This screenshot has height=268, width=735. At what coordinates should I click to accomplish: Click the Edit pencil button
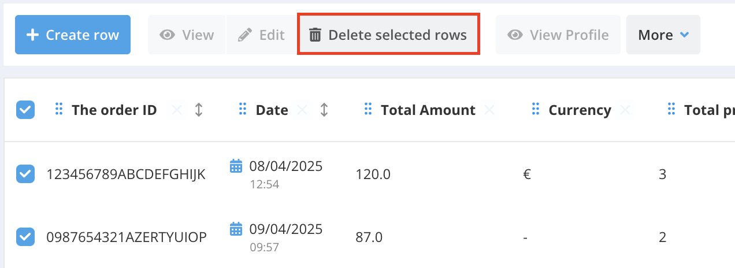[261, 35]
